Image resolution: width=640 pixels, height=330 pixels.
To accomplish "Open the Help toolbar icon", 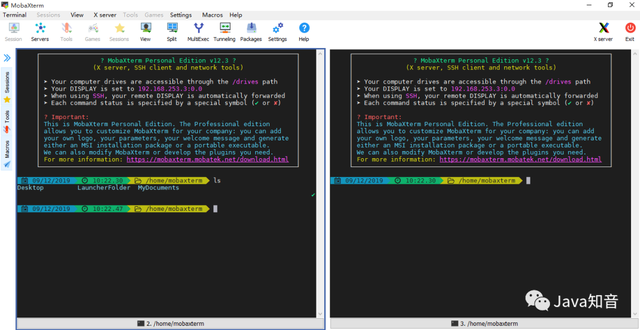I will pyautogui.click(x=304, y=32).
